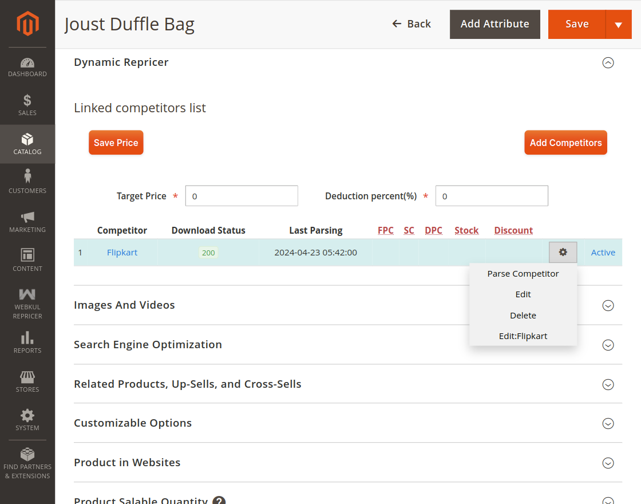Viewport: 641px width, 504px height.
Task: Open the Dashboard from the sidebar
Action: point(27,65)
